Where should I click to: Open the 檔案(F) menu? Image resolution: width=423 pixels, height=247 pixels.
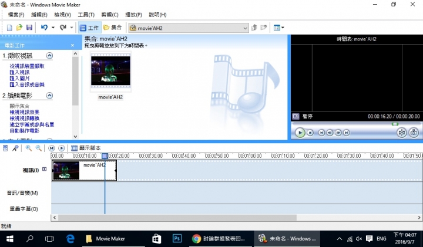point(16,15)
